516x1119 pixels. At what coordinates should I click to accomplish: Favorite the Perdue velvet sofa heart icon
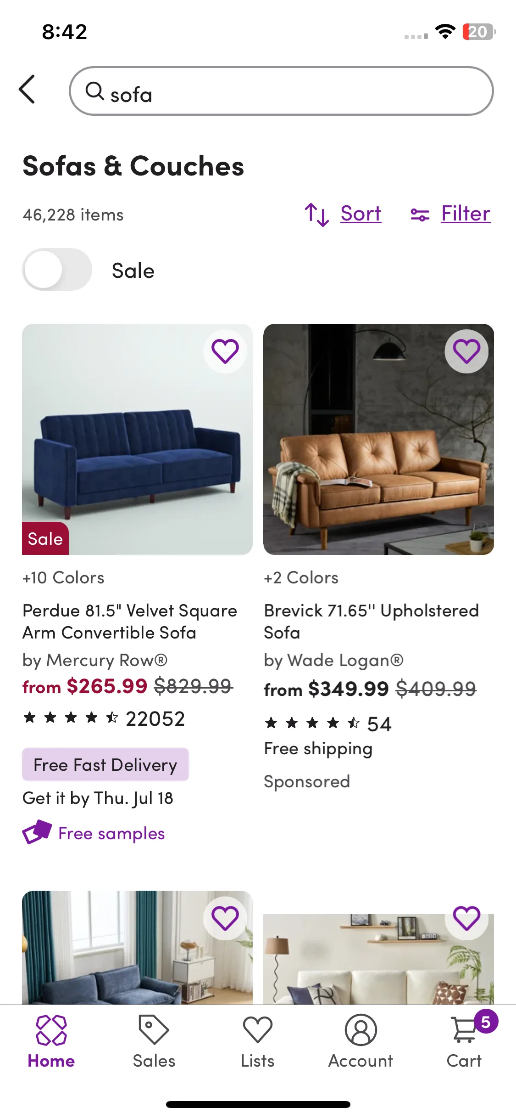(x=225, y=351)
